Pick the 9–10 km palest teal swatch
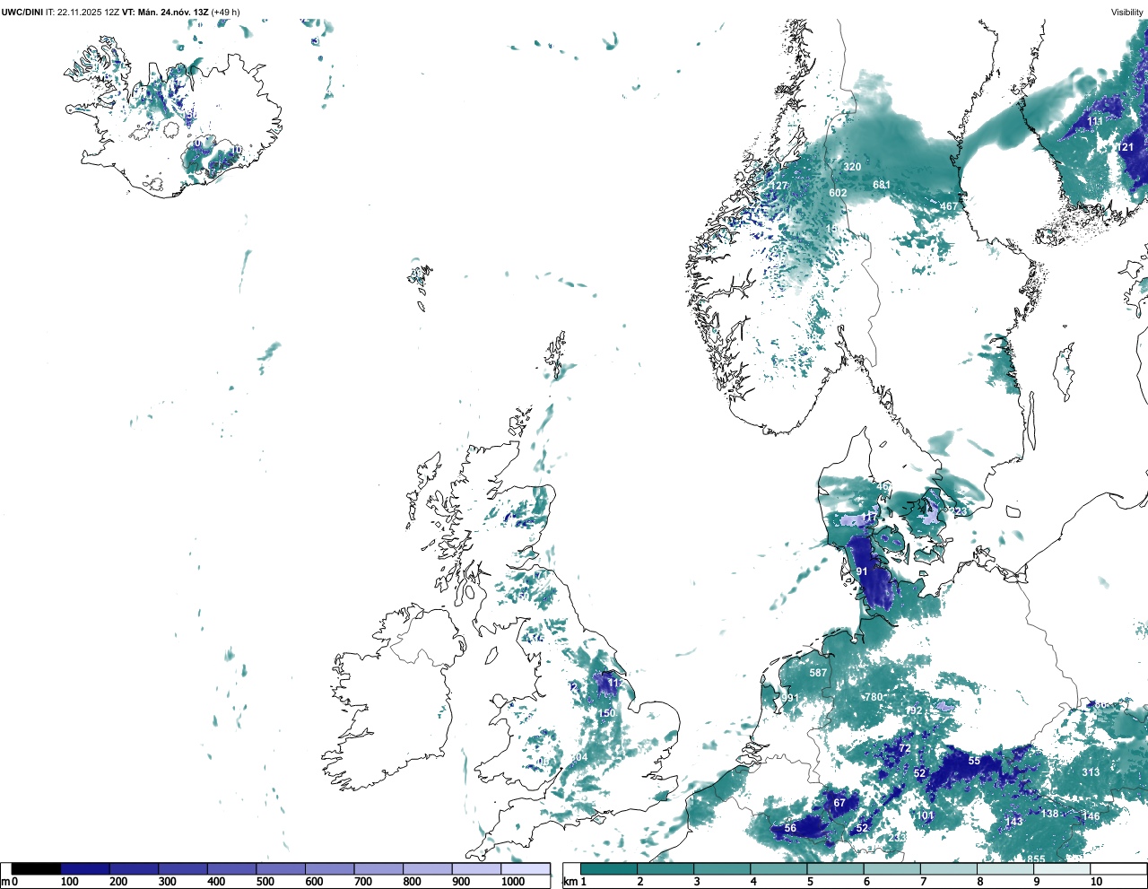Viewport: 1148px width, 889px height. tap(1063, 868)
